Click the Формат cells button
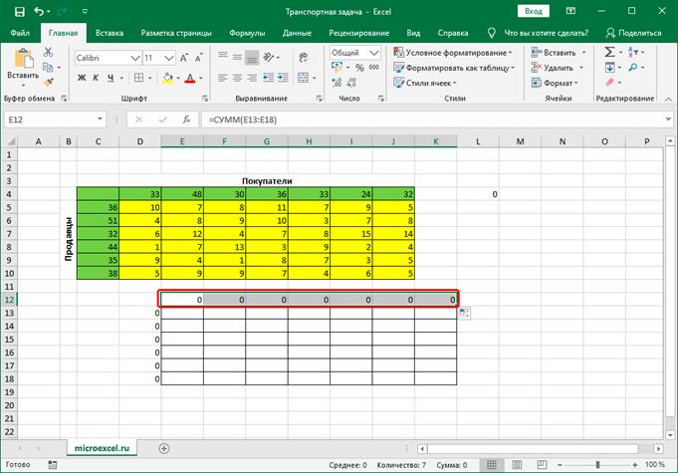Screen dimensions: 678x473 point(555,83)
